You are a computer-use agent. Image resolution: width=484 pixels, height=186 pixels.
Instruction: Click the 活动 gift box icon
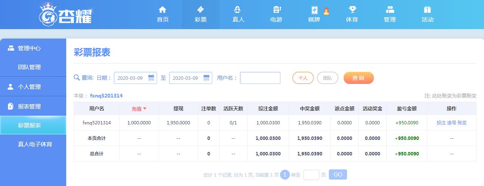428,9
